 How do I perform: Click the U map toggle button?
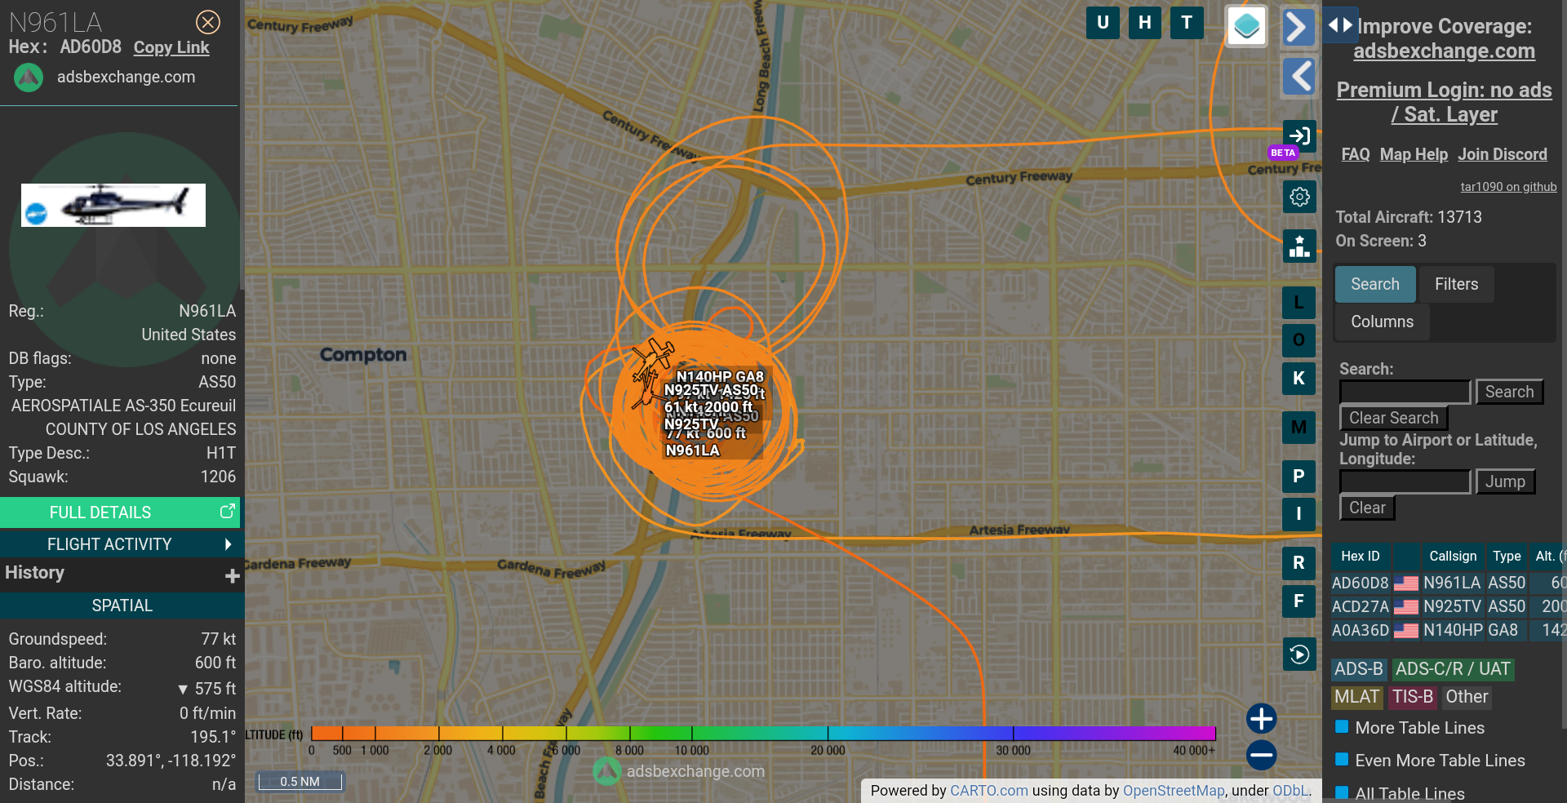pyautogui.click(x=1103, y=23)
